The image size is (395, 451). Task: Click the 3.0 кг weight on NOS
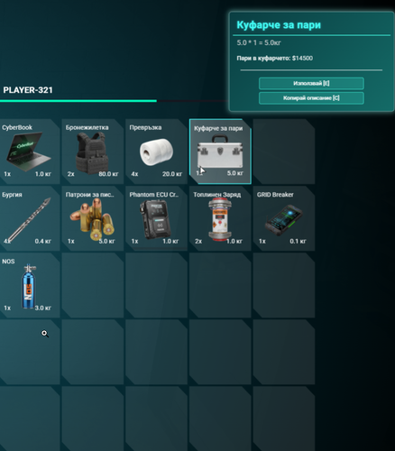(x=43, y=308)
